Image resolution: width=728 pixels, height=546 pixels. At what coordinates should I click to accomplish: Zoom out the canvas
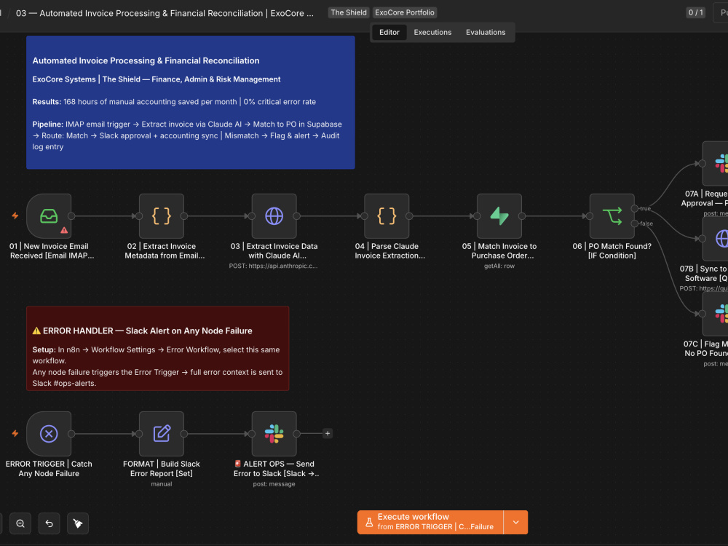pyautogui.click(x=20, y=523)
